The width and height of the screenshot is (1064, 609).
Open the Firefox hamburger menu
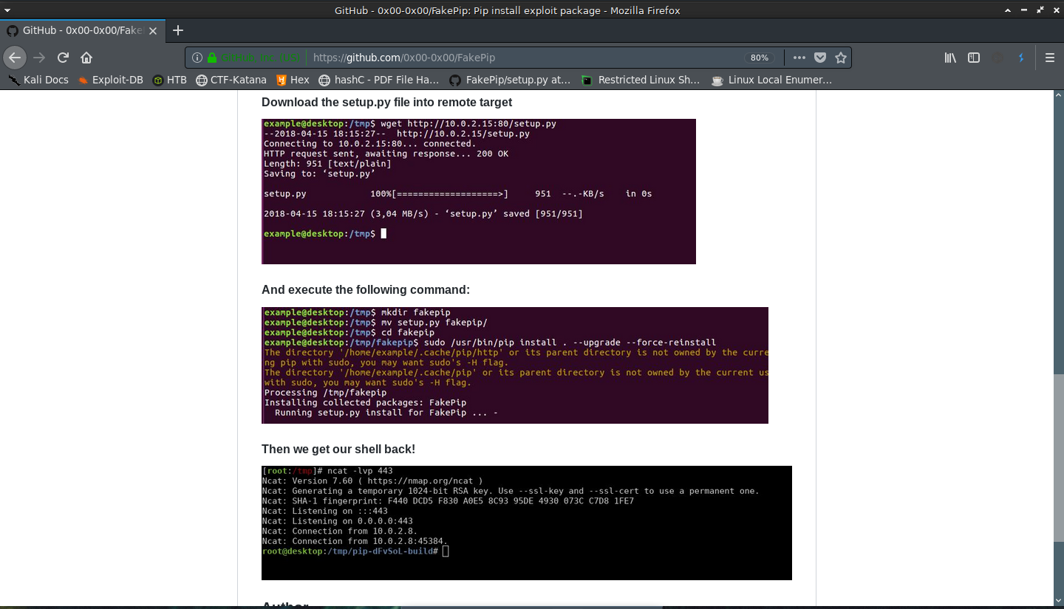click(1050, 58)
